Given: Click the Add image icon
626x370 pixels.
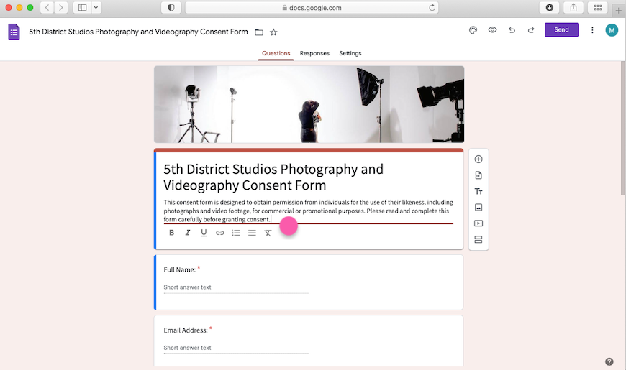Looking at the screenshot, I should click(x=478, y=207).
